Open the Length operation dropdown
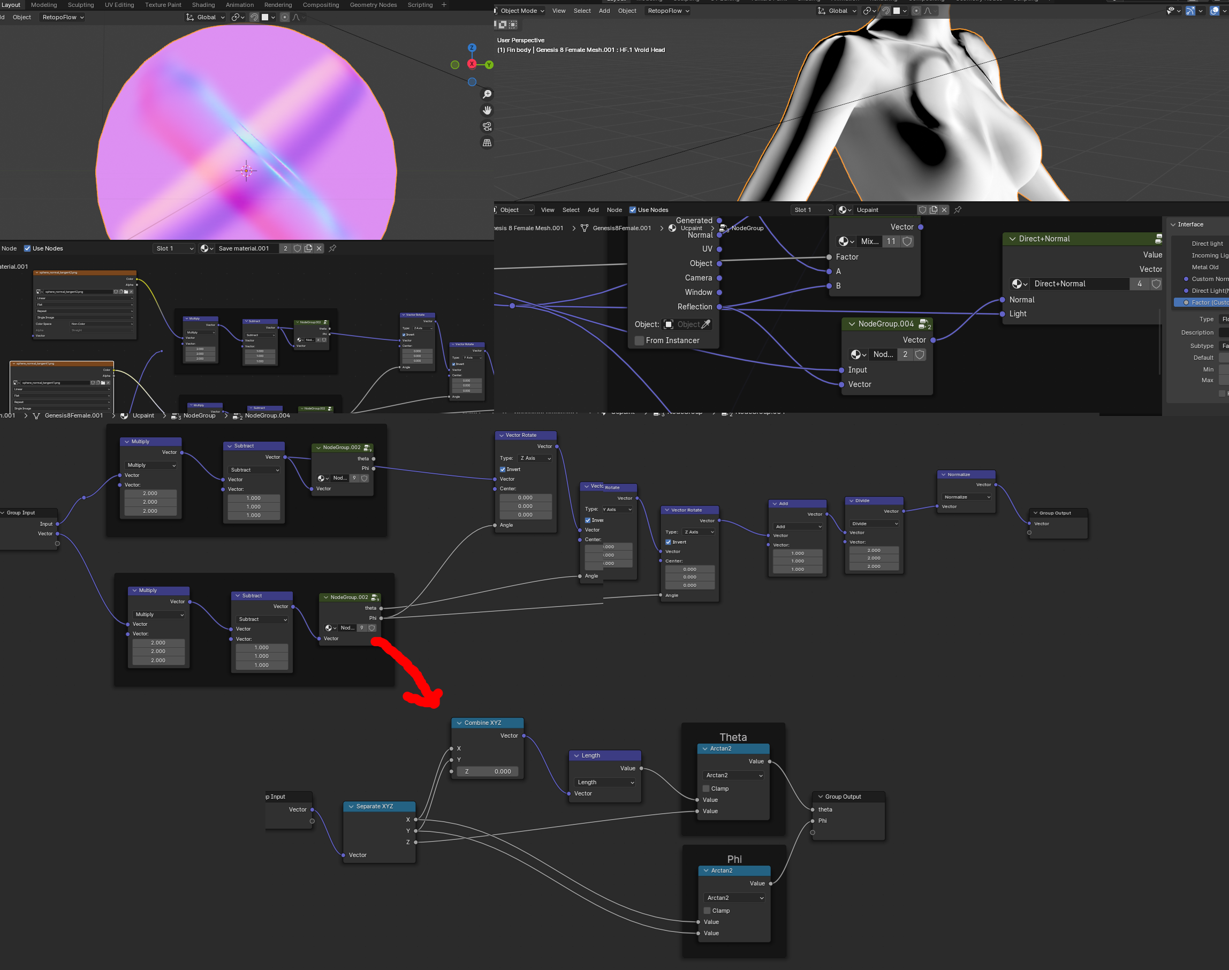1229x970 pixels. pyautogui.click(x=605, y=782)
